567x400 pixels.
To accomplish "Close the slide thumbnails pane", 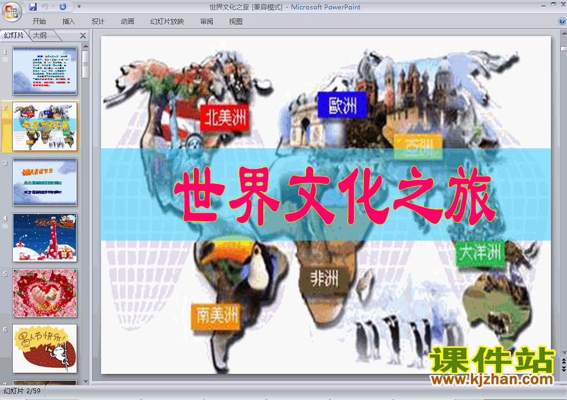I will pos(83,36).
